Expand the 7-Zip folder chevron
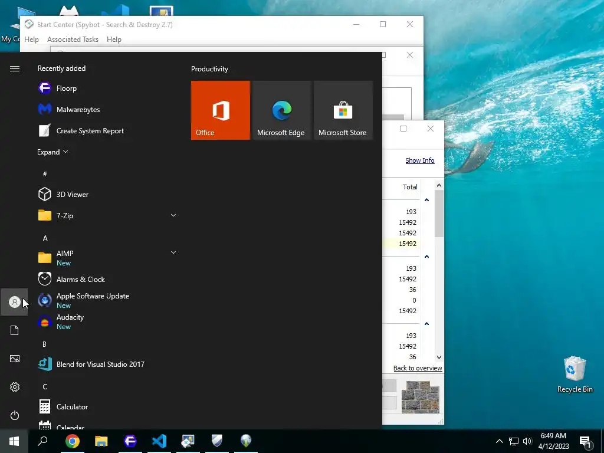Image resolution: width=604 pixels, height=453 pixels. click(173, 215)
